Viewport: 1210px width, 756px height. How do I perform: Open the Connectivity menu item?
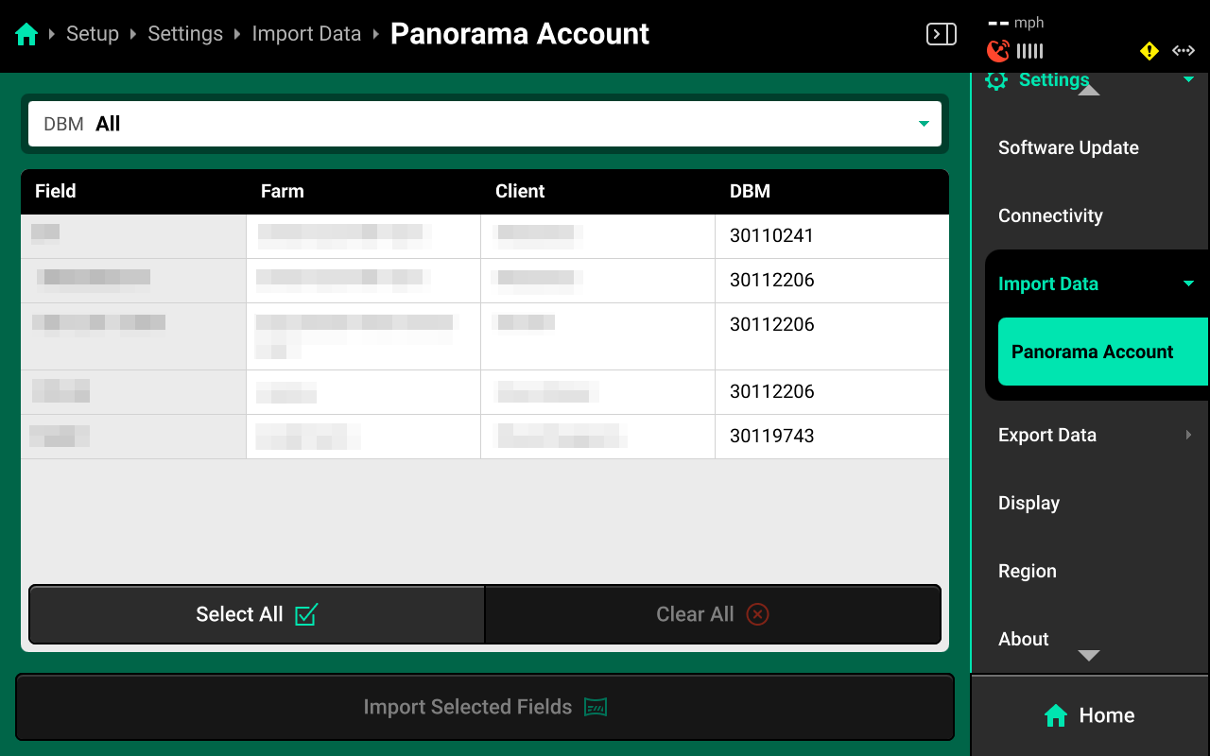tap(1050, 215)
